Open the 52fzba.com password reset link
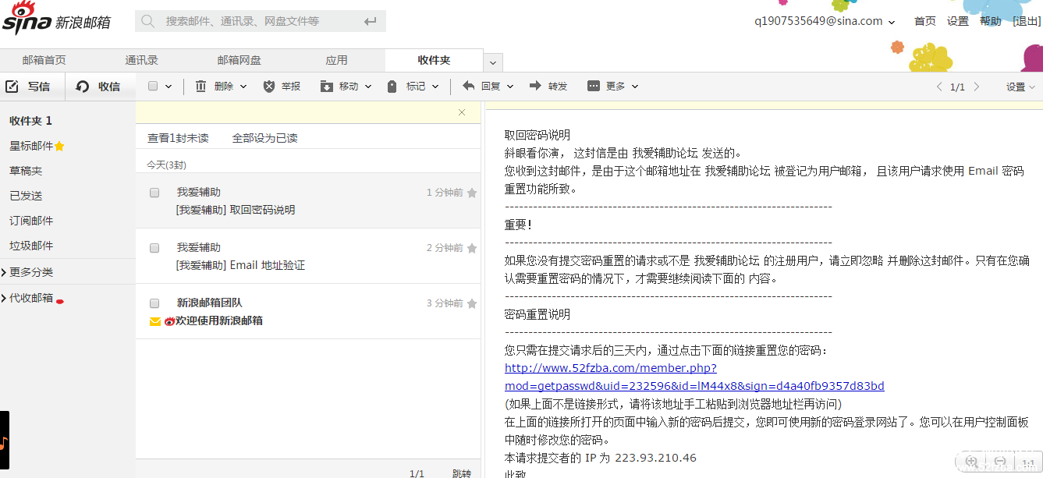This screenshot has width=1043, height=478. coord(694,377)
